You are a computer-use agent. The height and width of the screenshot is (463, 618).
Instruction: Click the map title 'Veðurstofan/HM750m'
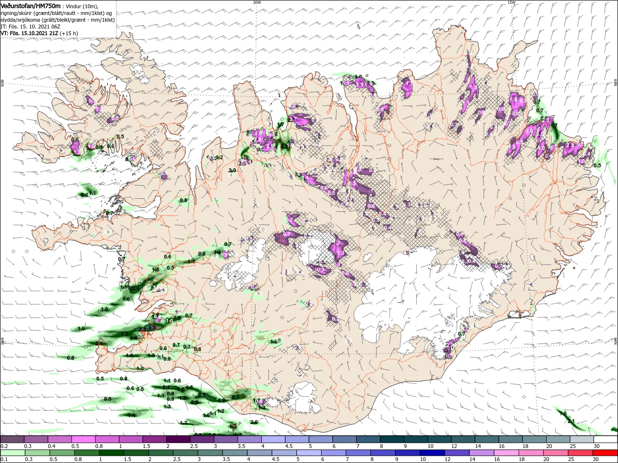pos(31,6)
